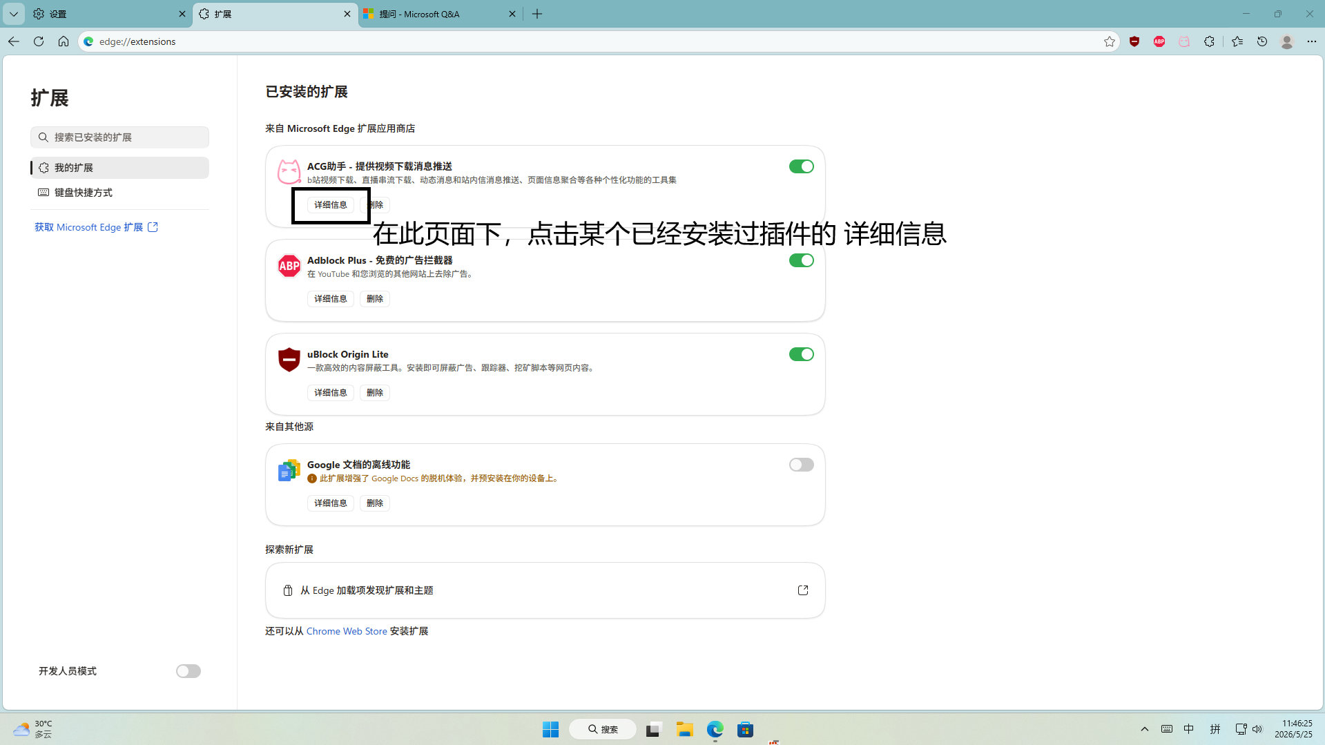The height and width of the screenshot is (745, 1325).
Task: Click 删除 for Google 文档的离线功能
Action: coord(375,503)
